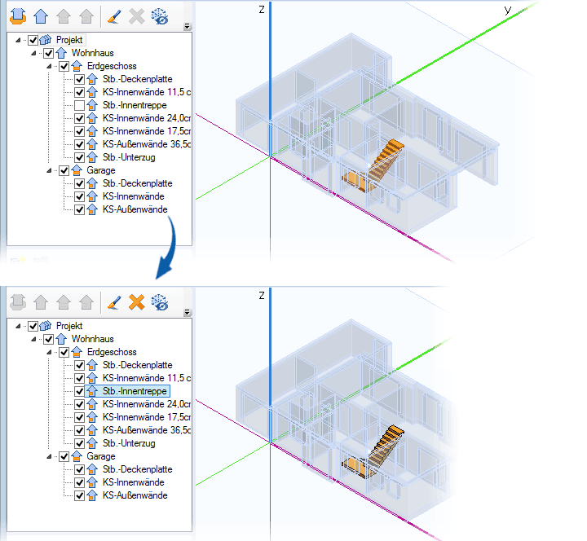Click the Wohnhaus label in lower tree

92,339
